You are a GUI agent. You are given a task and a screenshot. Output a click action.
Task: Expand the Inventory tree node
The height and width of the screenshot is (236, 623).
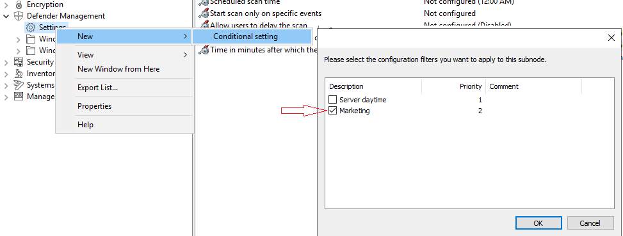6,74
